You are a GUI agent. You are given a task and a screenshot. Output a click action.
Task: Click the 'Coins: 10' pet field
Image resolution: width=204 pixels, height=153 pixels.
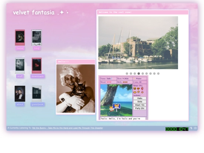140,82
